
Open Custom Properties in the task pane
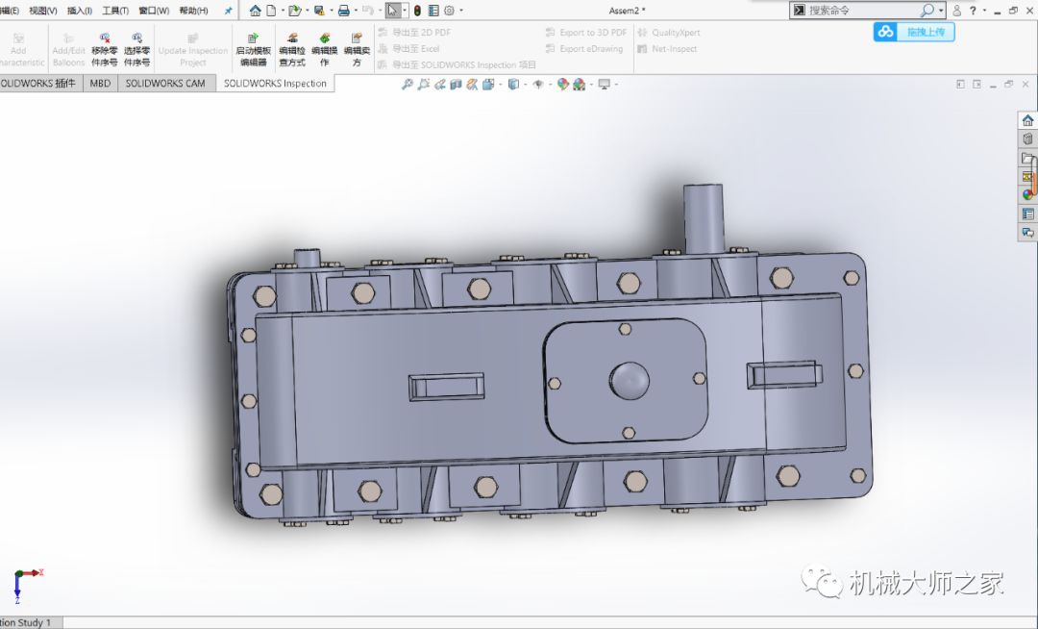click(1027, 214)
